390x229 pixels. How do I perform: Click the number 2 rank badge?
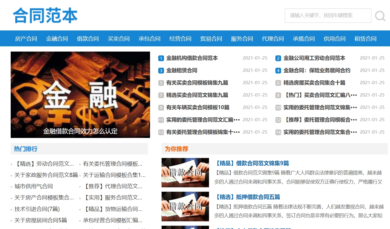point(278,58)
